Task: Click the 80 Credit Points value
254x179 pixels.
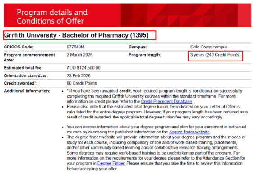Action: click(x=82, y=83)
